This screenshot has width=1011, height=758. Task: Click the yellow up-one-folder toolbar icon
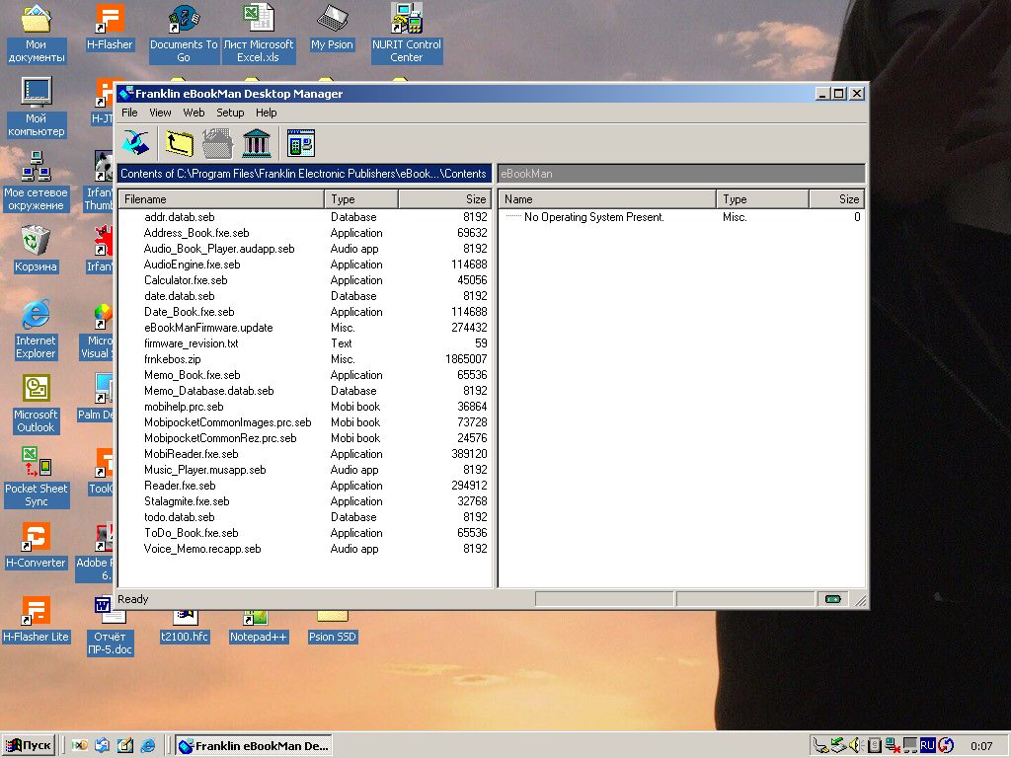pyautogui.click(x=179, y=143)
